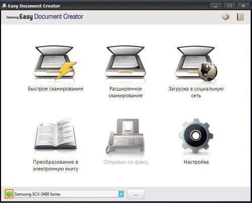Select the 'Расширенное сканирование' label

click(x=125, y=92)
